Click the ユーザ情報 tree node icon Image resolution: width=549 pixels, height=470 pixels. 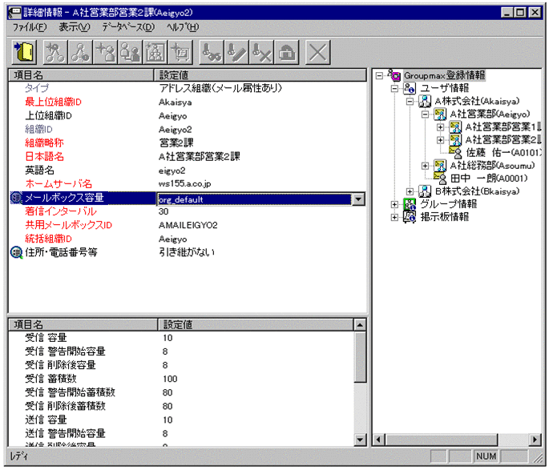coord(410,88)
